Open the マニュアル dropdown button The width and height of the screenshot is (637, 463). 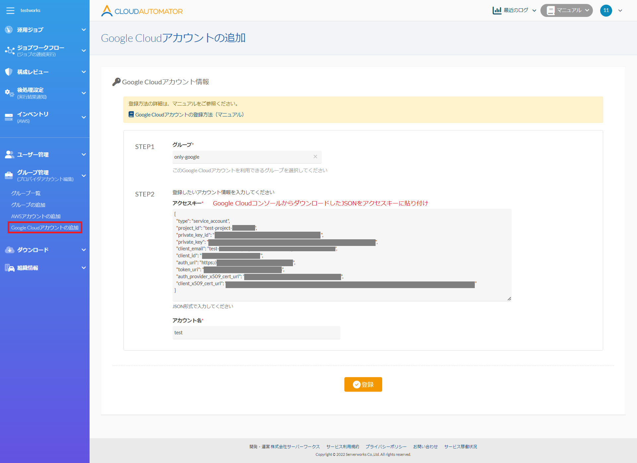566,11
